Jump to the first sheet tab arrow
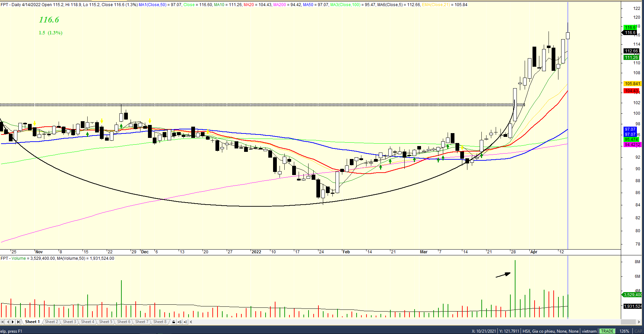Screen dimensions: 644x334 tap(3, 322)
